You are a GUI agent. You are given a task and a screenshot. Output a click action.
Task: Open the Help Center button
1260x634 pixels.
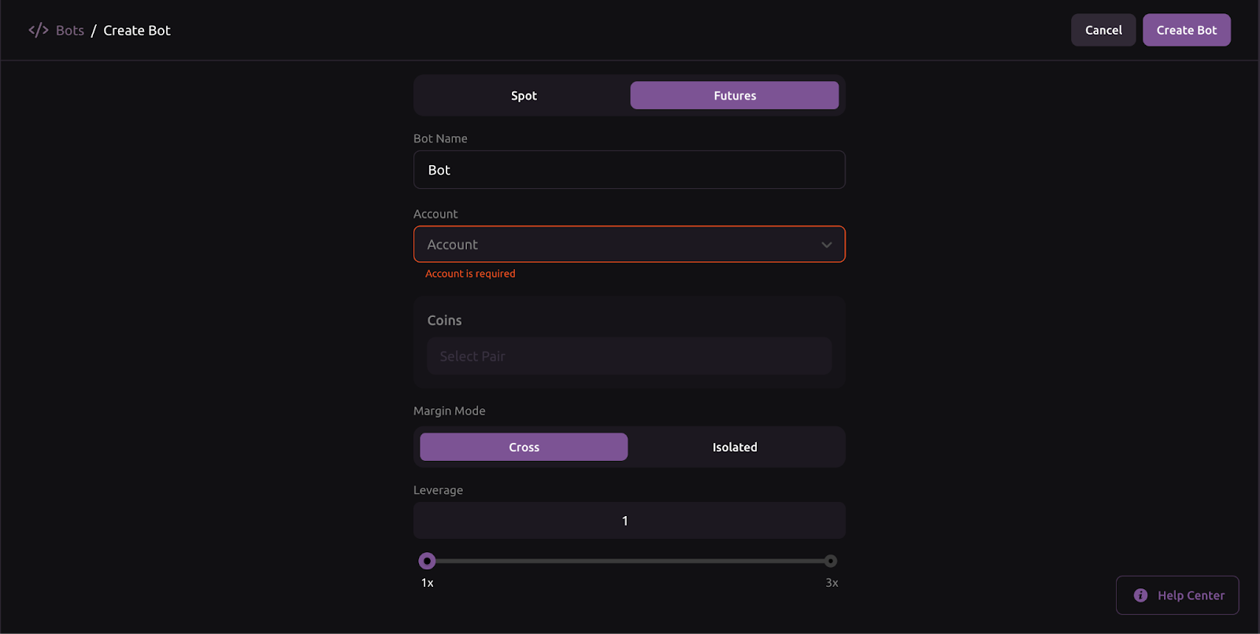1177,595
